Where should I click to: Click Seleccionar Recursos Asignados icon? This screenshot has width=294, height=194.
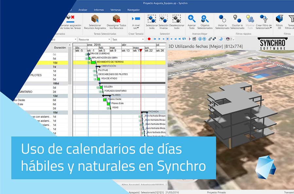coord(95,19)
